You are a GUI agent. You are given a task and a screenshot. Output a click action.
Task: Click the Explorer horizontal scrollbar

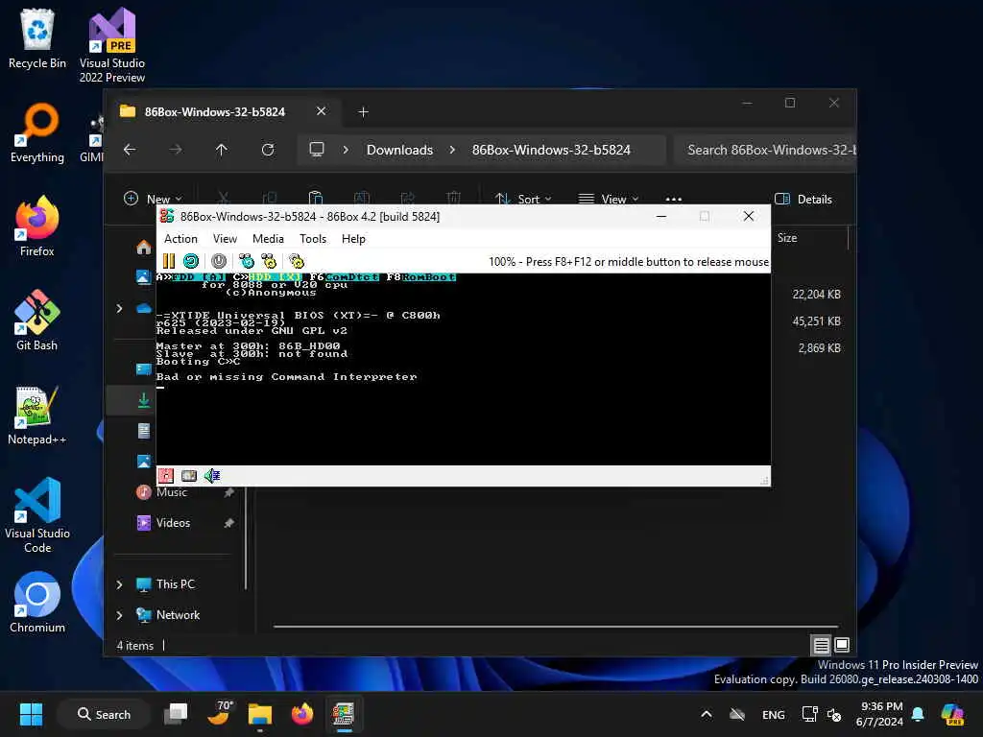pos(556,626)
